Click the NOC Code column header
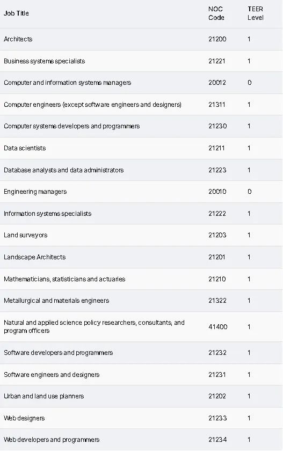This screenshot has width=283, height=451. [x=216, y=13]
